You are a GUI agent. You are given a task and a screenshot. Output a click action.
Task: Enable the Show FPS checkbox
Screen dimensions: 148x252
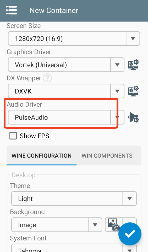click(13, 136)
